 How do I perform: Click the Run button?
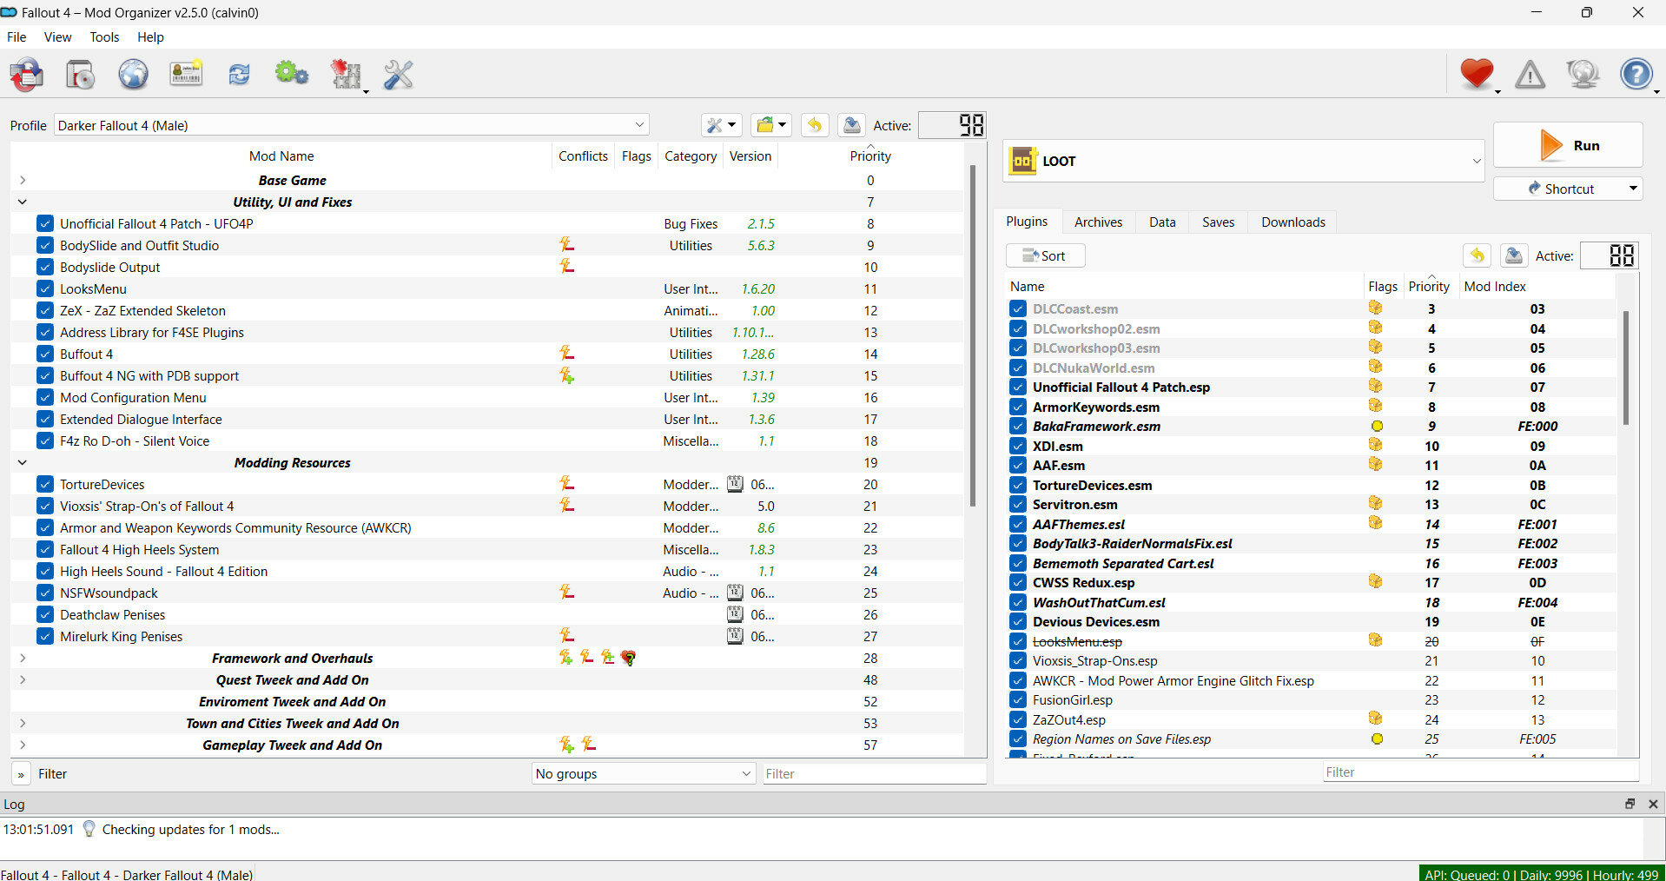(x=1568, y=145)
